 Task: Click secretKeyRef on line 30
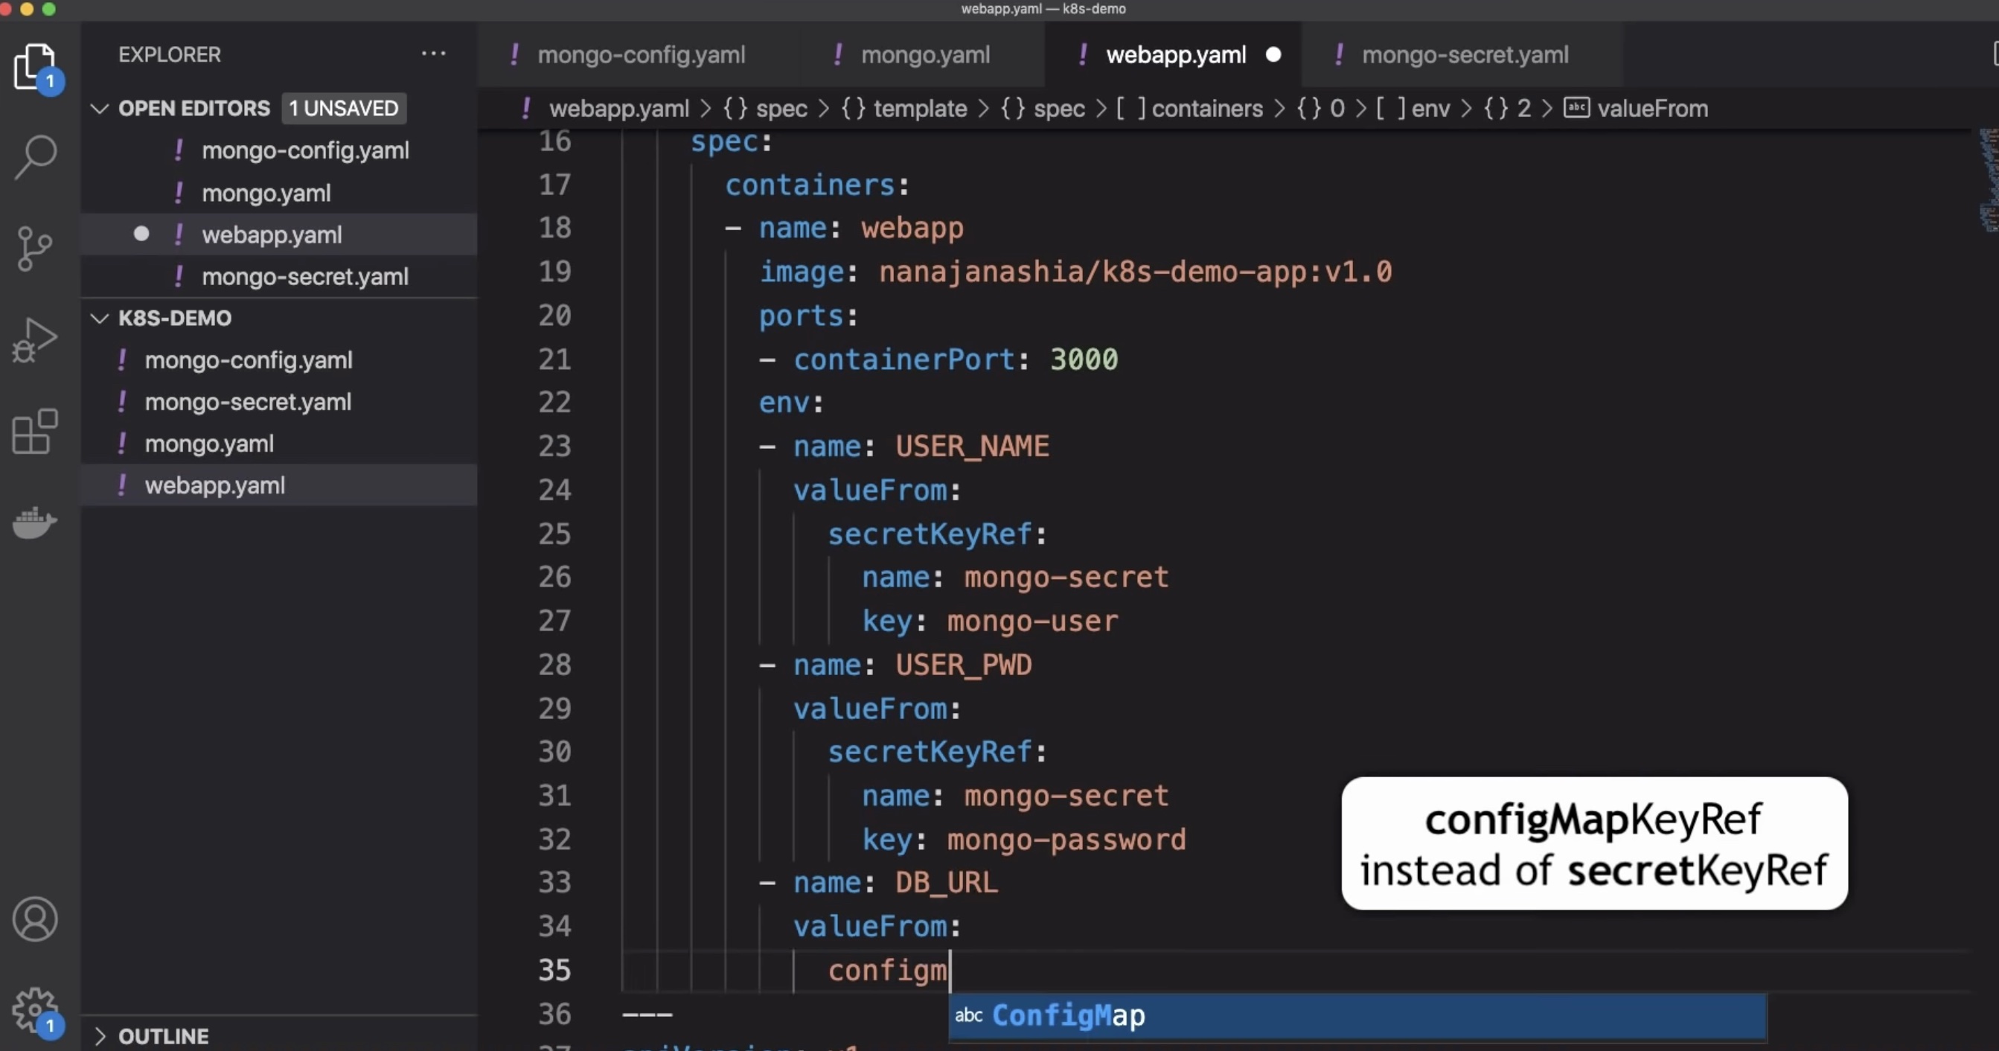point(930,751)
